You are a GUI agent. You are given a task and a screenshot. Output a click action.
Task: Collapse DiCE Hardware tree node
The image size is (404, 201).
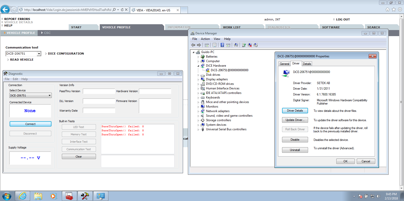(198, 66)
